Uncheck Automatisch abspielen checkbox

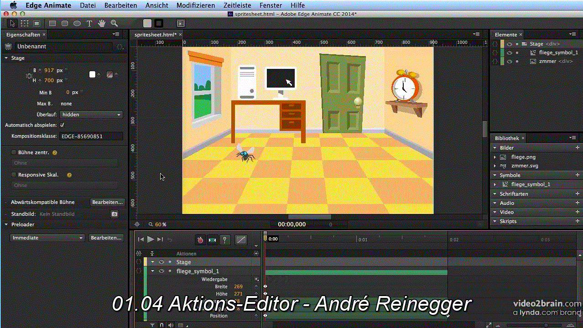coord(62,125)
